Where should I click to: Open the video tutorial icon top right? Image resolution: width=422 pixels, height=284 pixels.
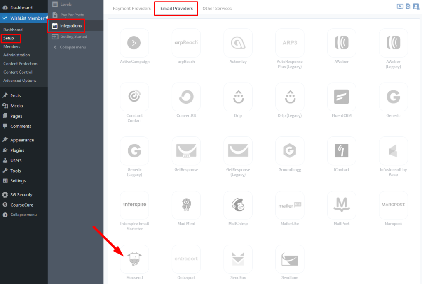point(400,7)
